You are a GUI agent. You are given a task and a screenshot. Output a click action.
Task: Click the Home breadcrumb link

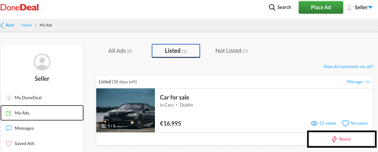[27, 25]
